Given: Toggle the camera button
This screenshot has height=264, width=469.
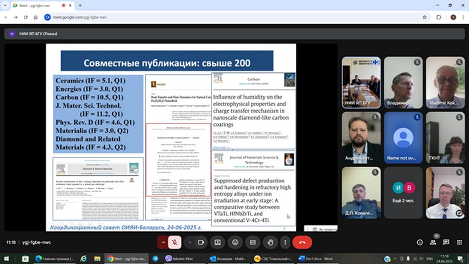Looking at the screenshot, I should [x=200, y=242].
